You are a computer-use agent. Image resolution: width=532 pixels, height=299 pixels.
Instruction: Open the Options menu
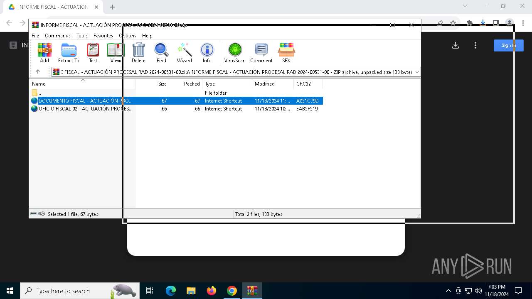point(128,36)
